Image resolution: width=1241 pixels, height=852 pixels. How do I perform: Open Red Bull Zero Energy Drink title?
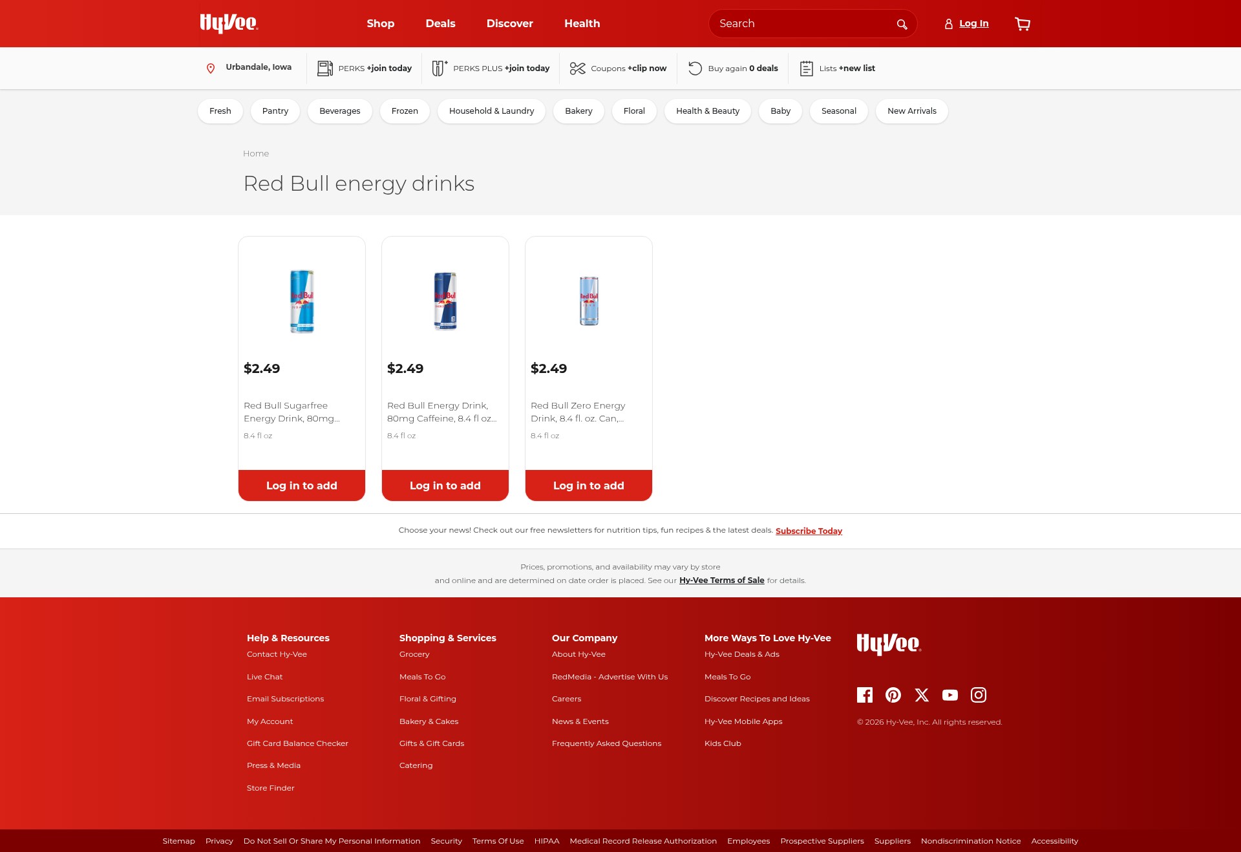[578, 412]
